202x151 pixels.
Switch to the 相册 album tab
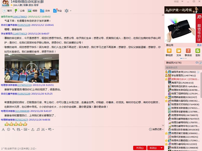[x=32, y=11]
